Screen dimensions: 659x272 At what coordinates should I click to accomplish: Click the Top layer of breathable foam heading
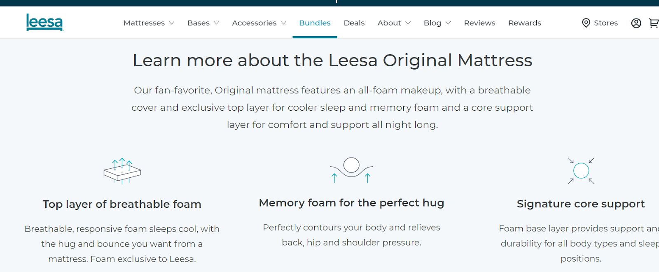tap(122, 204)
